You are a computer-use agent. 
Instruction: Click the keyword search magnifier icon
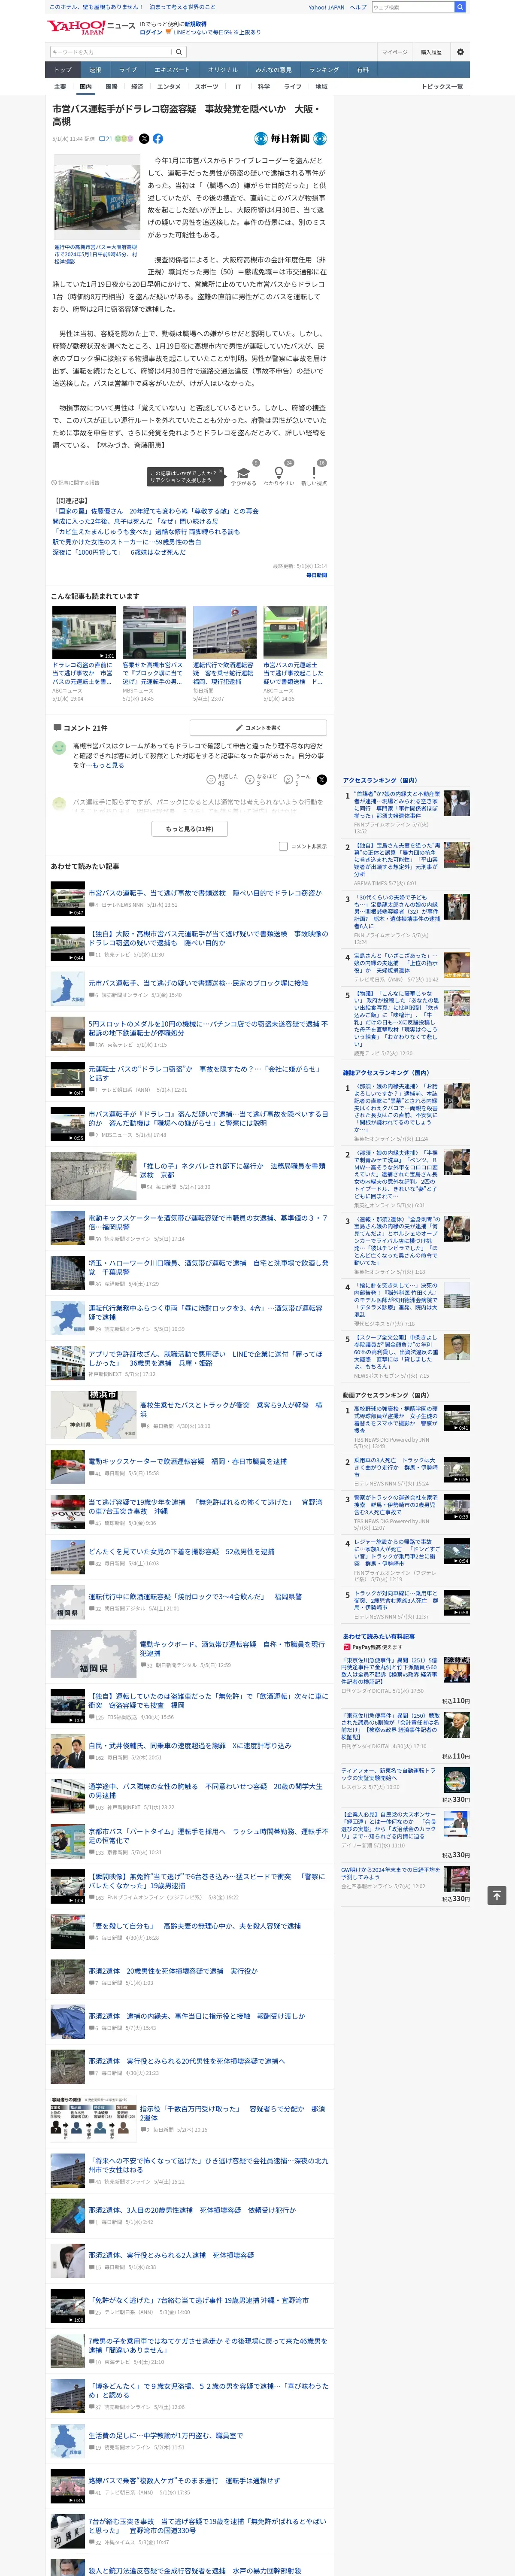[x=179, y=52]
